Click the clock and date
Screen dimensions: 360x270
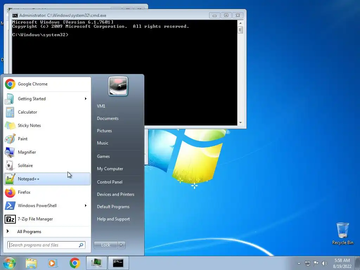[342, 263]
